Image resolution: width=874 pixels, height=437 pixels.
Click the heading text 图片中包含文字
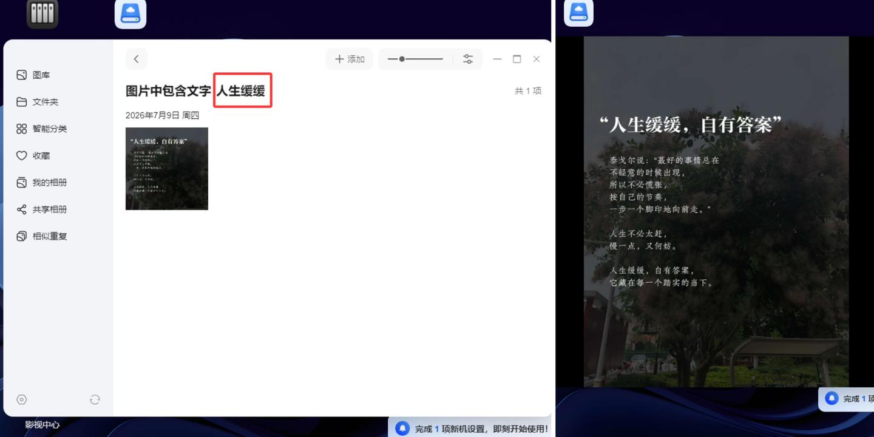(x=168, y=91)
